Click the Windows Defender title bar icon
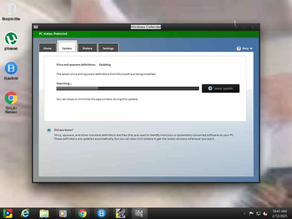 [36, 27]
